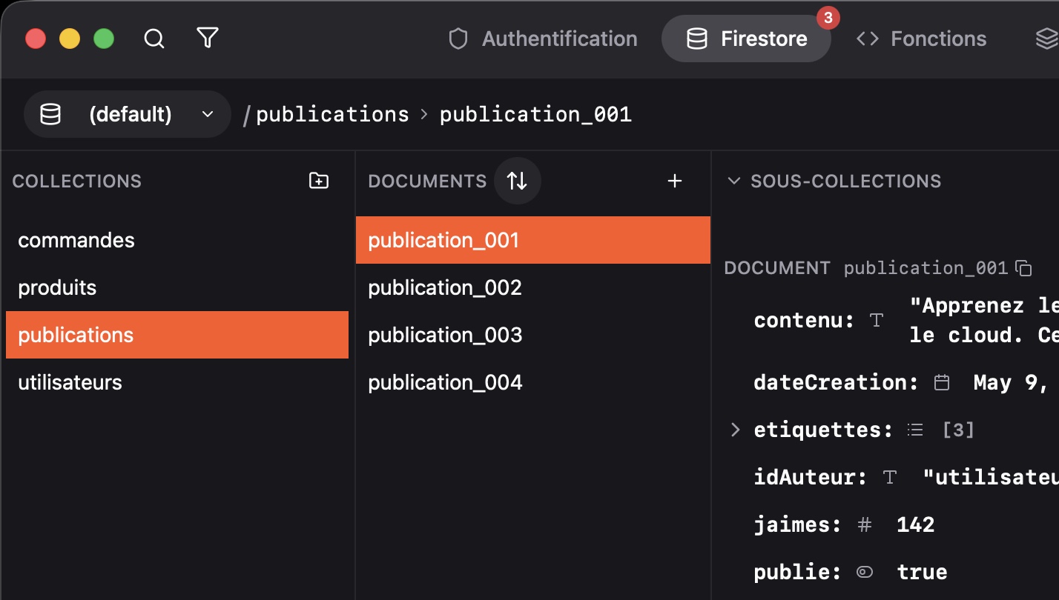Open document publication_001 in the list
Screen dimensions: 1059x600
533,240
